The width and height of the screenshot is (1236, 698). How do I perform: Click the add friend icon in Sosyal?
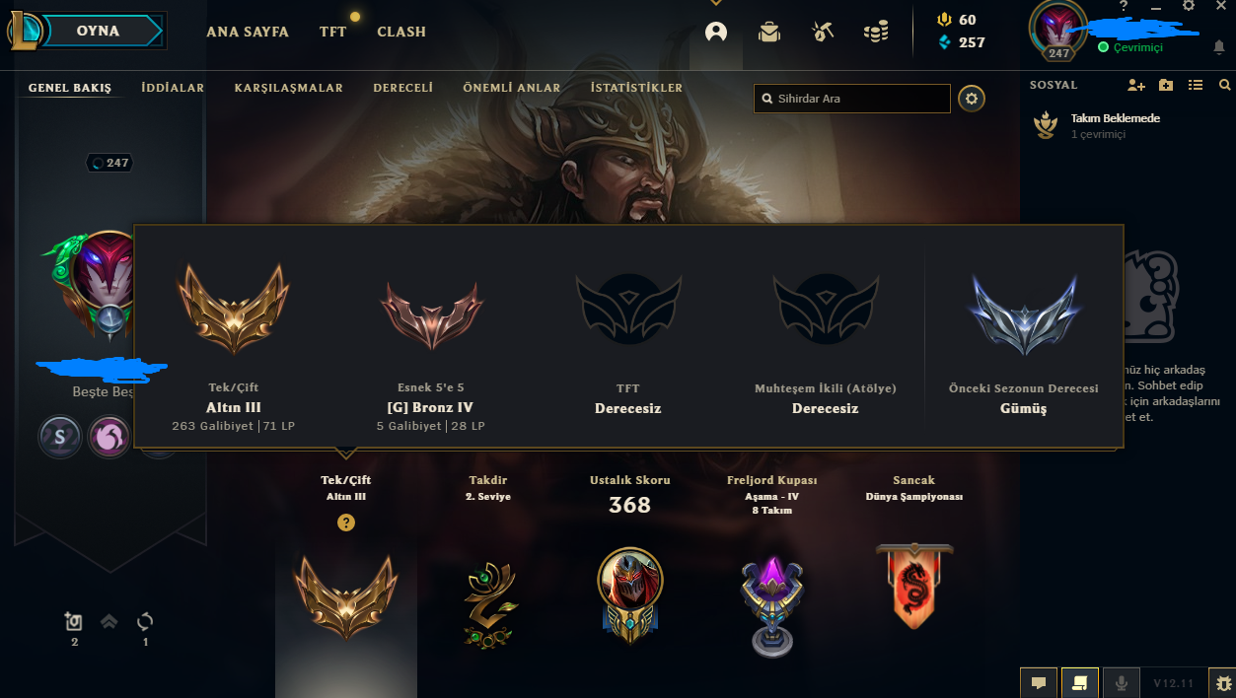point(1136,86)
